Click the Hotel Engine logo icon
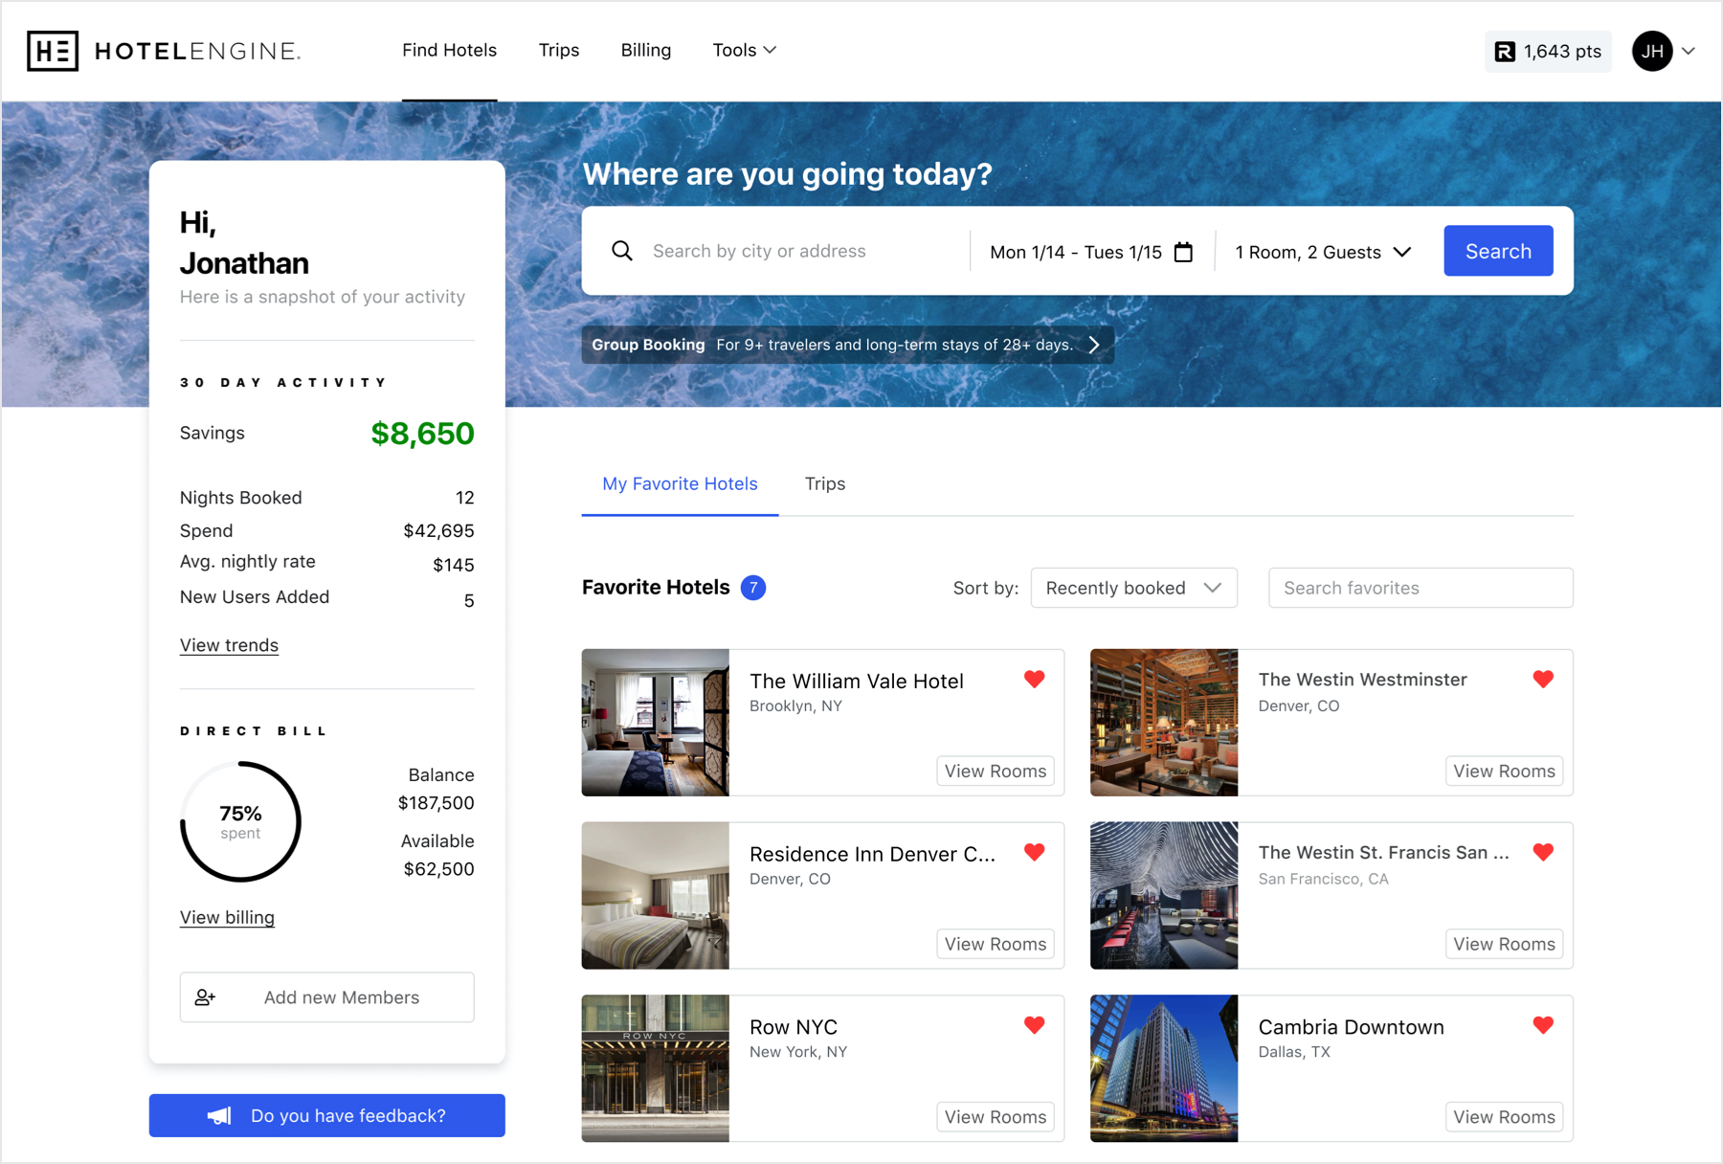This screenshot has width=1723, height=1164. 53,51
